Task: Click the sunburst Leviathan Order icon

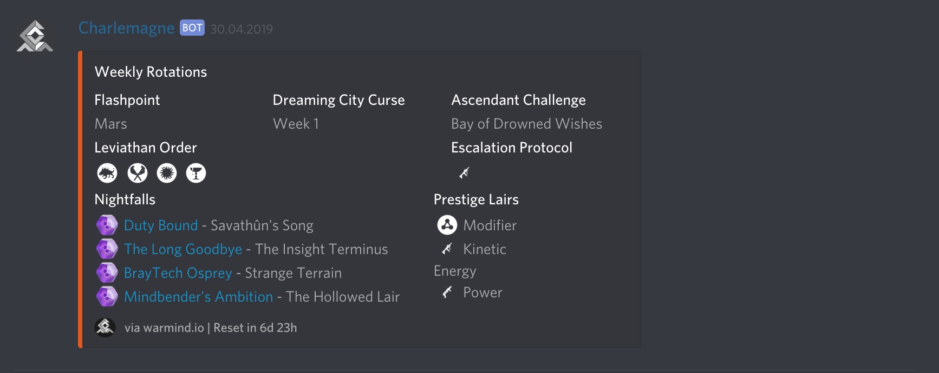Action: pyautogui.click(x=167, y=173)
